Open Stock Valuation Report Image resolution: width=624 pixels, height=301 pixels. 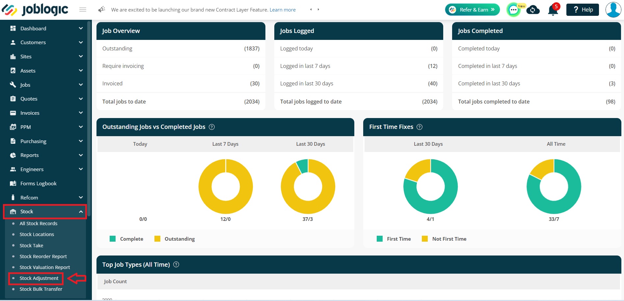[45, 267]
